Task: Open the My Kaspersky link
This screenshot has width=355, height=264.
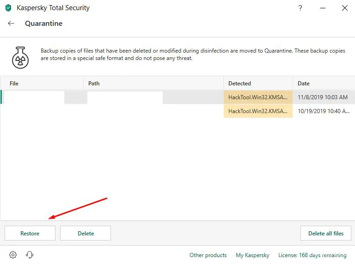Action: click(252, 255)
